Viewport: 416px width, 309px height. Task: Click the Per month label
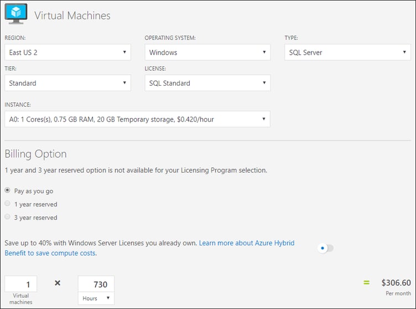point(398,294)
